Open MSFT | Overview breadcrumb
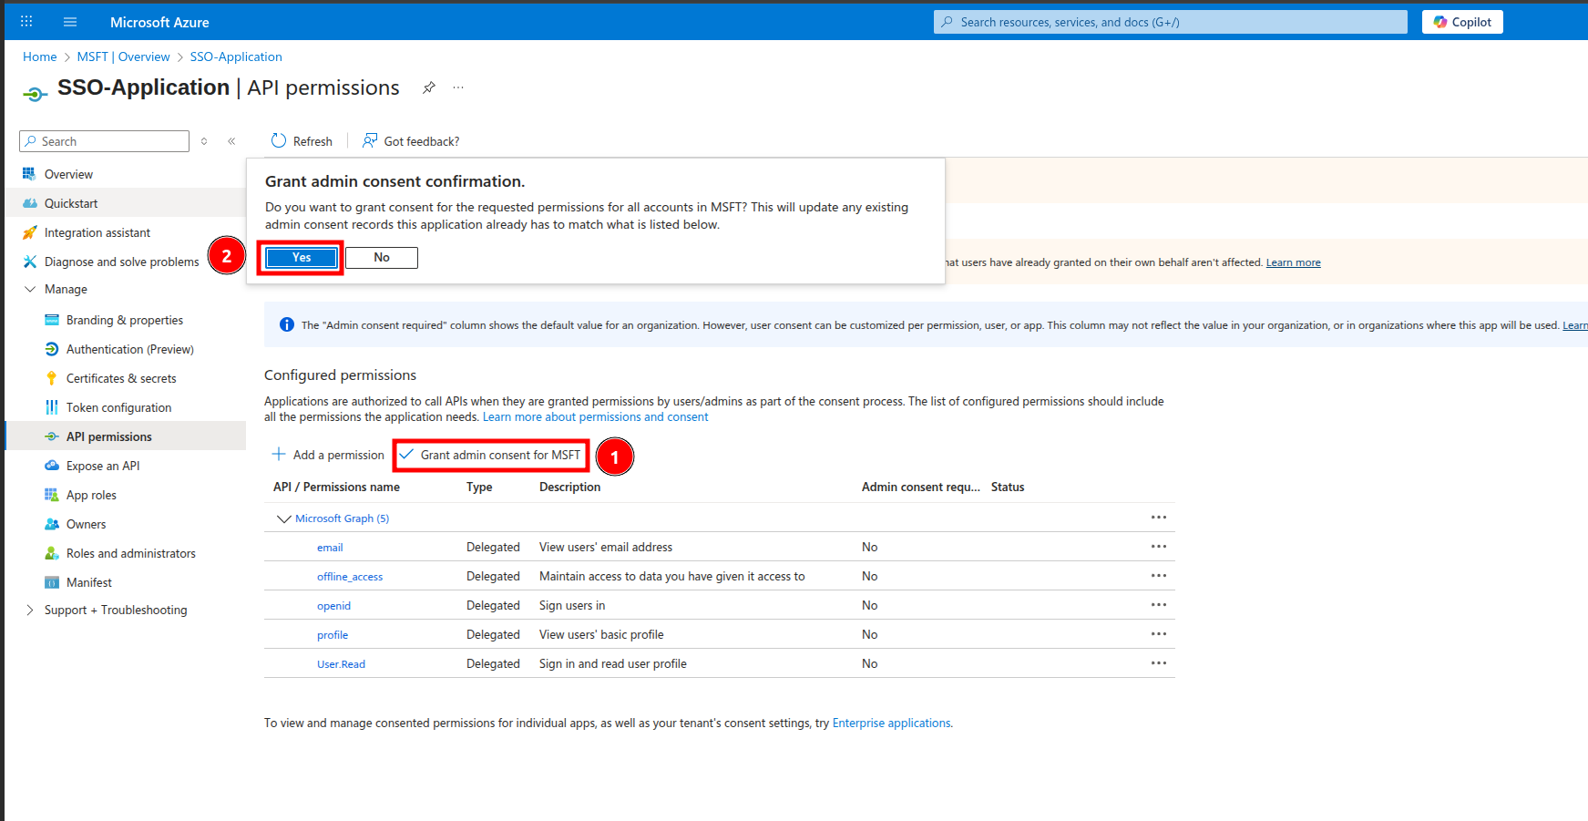1588x821 pixels. 123,56
